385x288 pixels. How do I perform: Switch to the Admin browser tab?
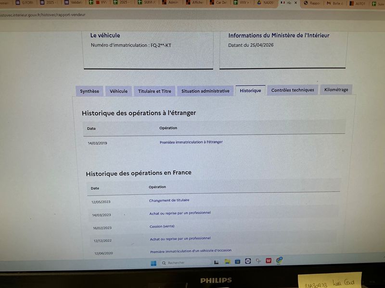coord(170,2)
